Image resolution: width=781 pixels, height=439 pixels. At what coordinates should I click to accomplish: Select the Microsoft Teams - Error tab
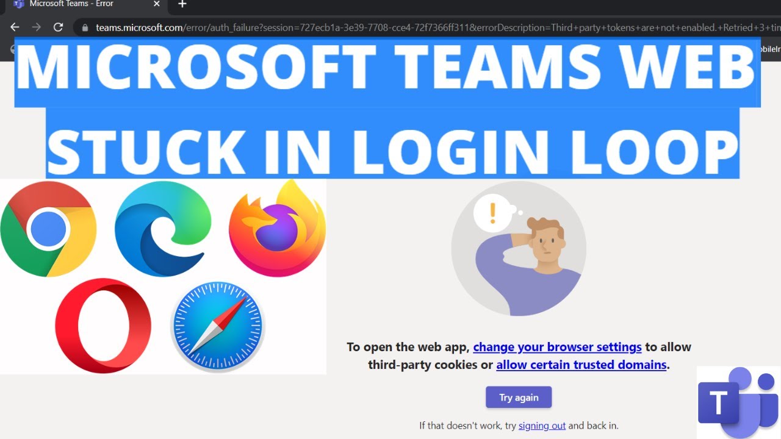pyautogui.click(x=87, y=5)
